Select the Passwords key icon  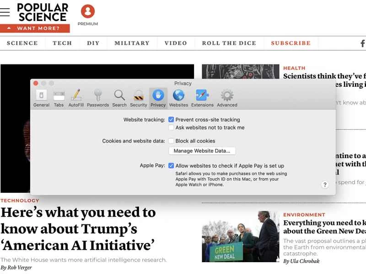[98, 98]
